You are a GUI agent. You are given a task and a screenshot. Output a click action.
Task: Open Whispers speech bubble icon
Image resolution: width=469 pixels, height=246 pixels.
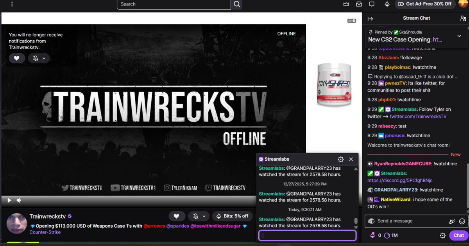tap(372, 4)
